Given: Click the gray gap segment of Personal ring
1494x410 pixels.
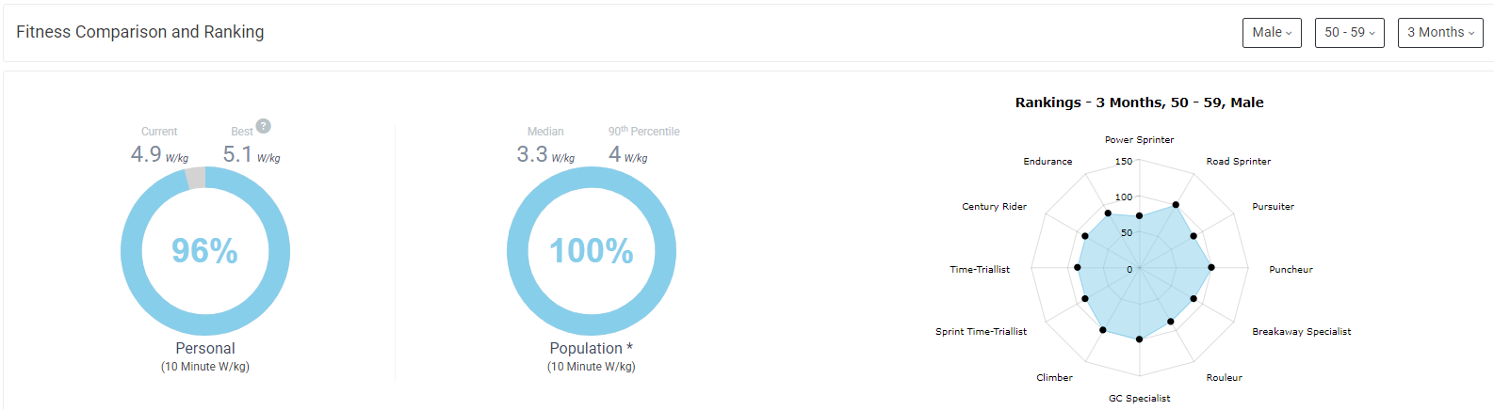Looking at the screenshot, I should (x=195, y=178).
